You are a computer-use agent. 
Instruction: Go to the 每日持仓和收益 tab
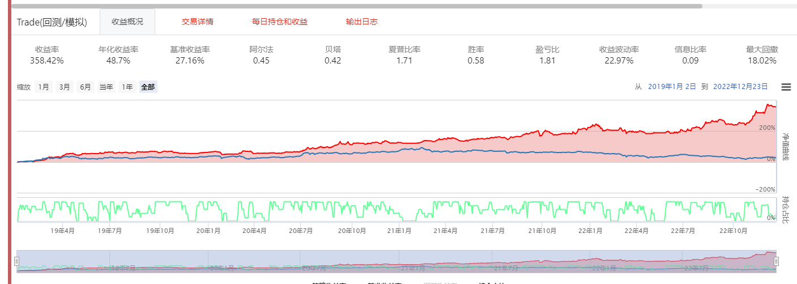[x=279, y=22]
